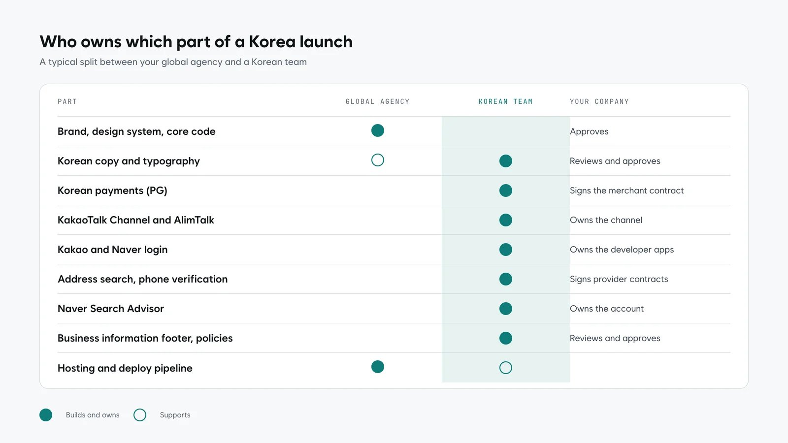Click the Signs the merchant contract cell

click(627, 190)
